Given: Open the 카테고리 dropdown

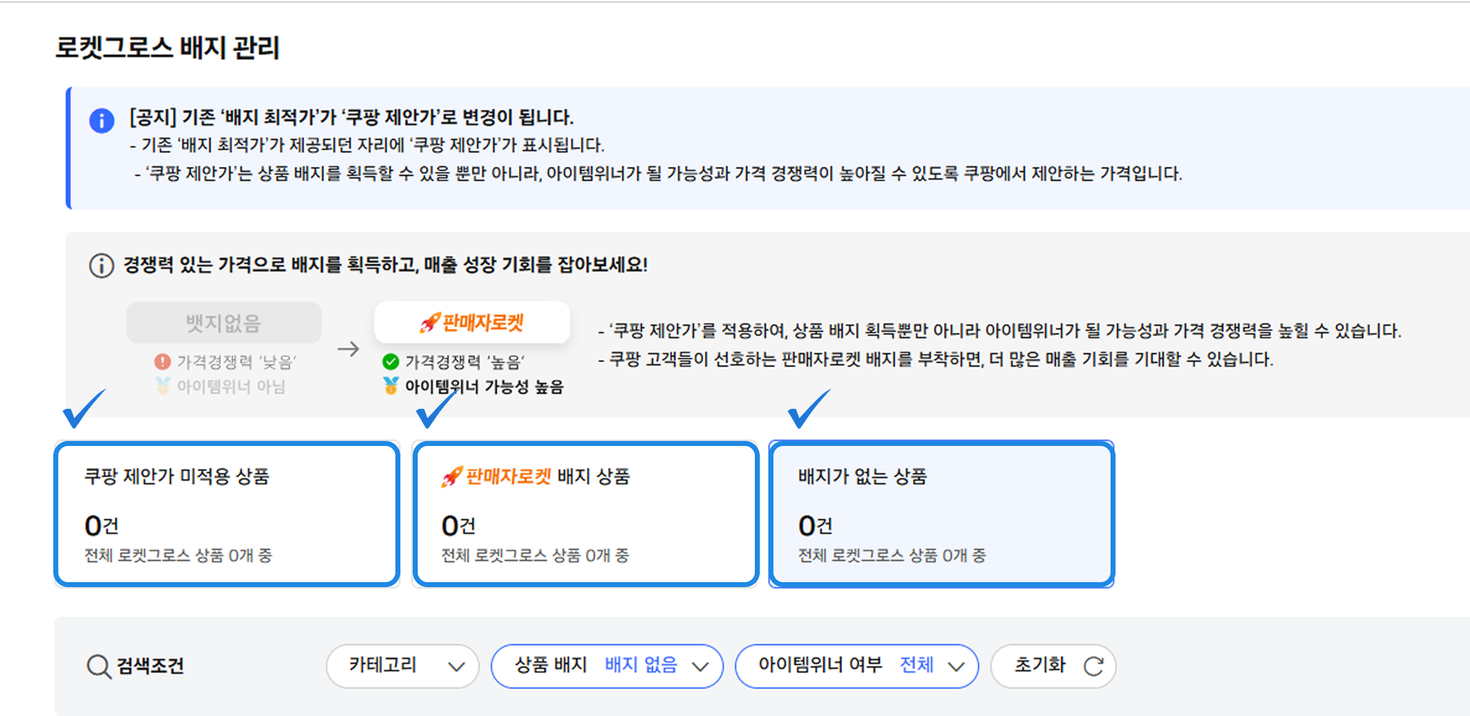Looking at the screenshot, I should (x=402, y=666).
